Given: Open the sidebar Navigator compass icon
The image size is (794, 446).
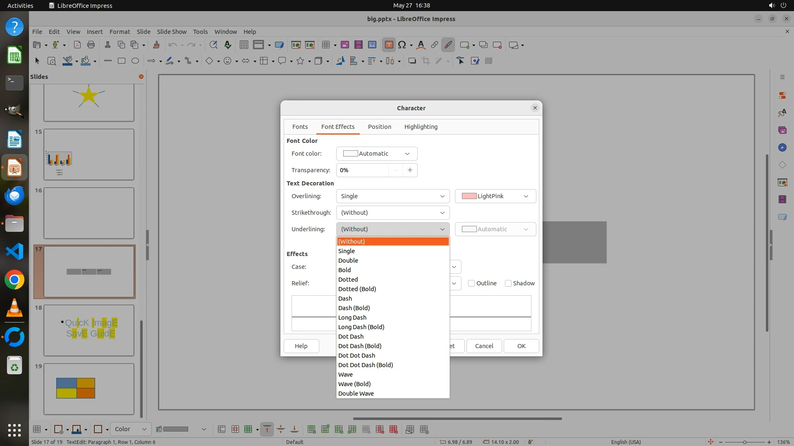Looking at the screenshot, I should click(x=782, y=147).
